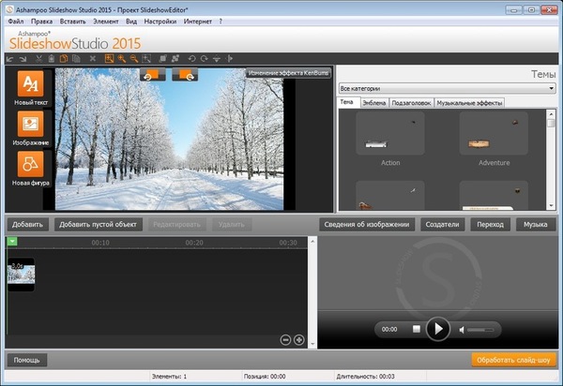Viewport: 563px width, 386px height.
Task: Click the green timeline position marker
Action: [x=12, y=242]
